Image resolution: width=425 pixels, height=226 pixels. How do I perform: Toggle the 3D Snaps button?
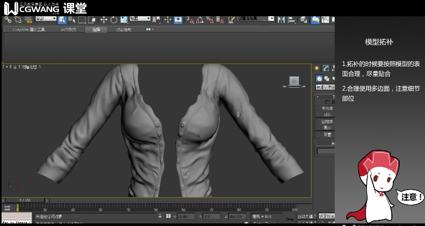pyautogui.click(x=190, y=20)
